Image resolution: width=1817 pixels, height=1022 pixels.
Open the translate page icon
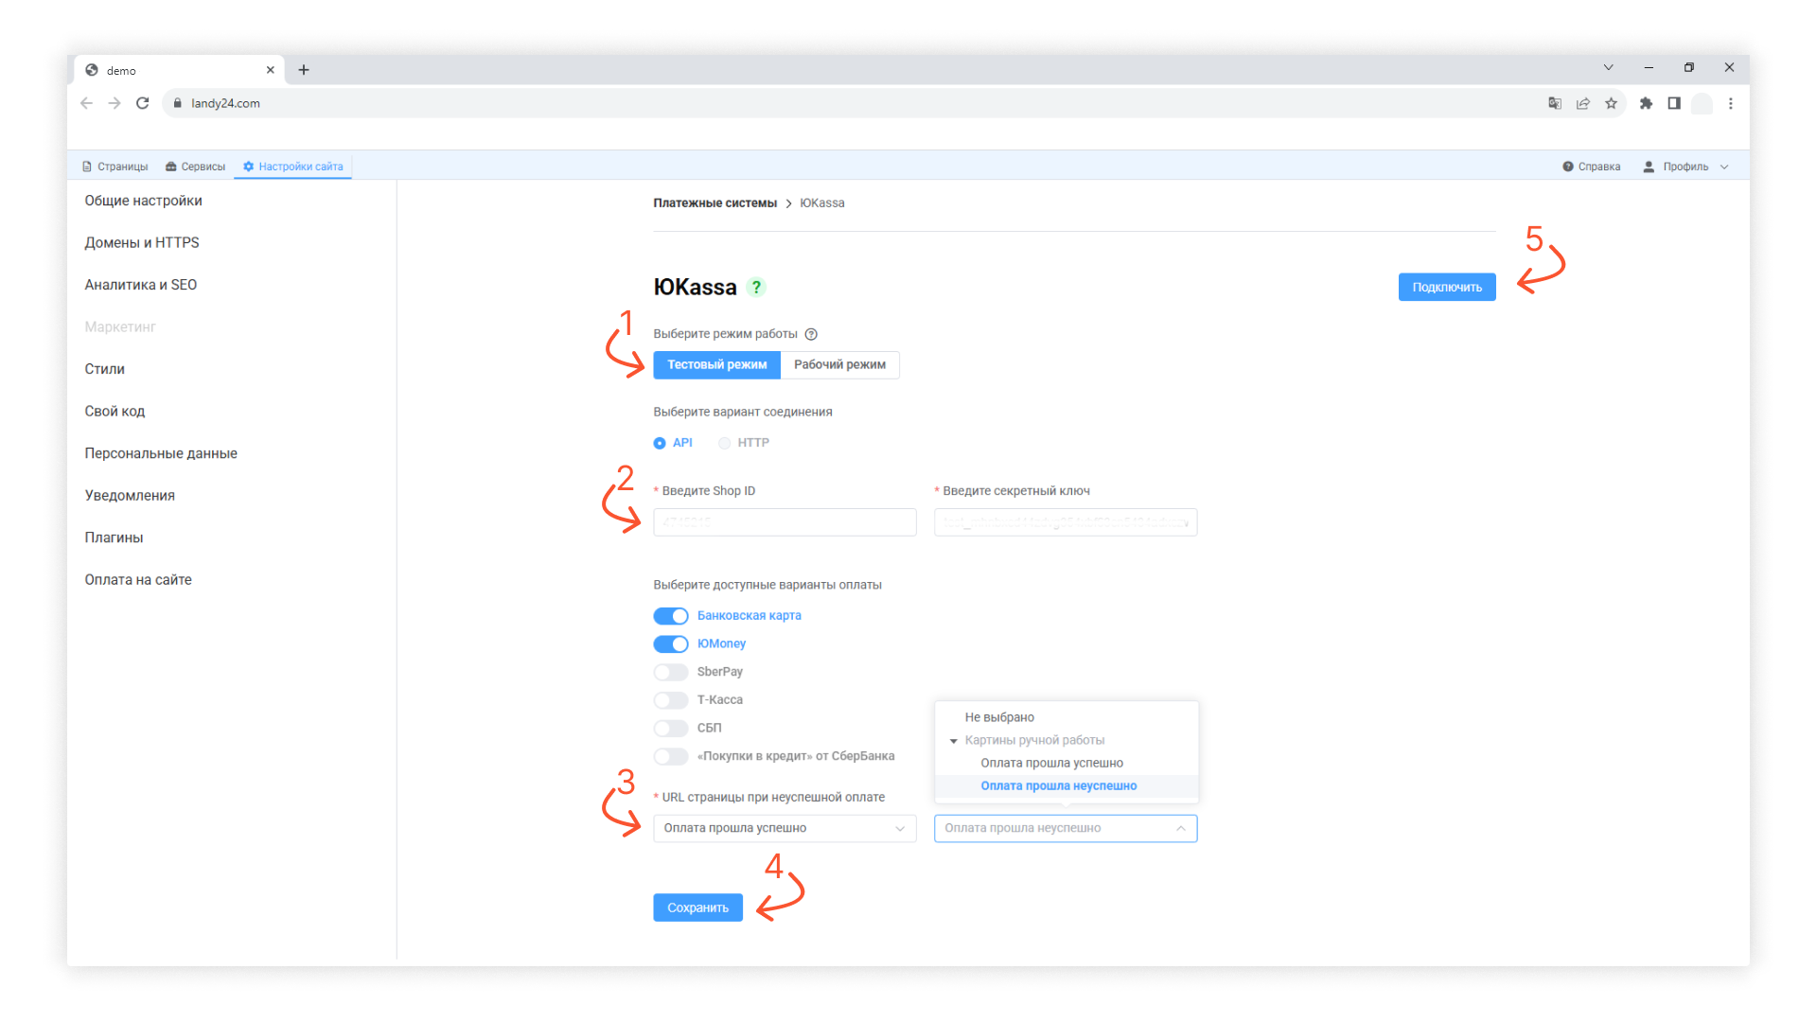point(1554,103)
